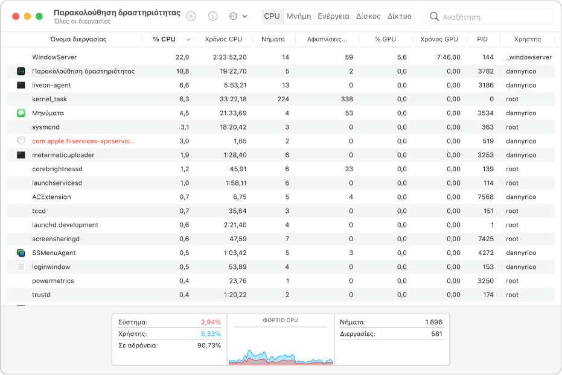
Task: Select the red com.apple.hiservices-xpcservic process
Action: [84, 141]
